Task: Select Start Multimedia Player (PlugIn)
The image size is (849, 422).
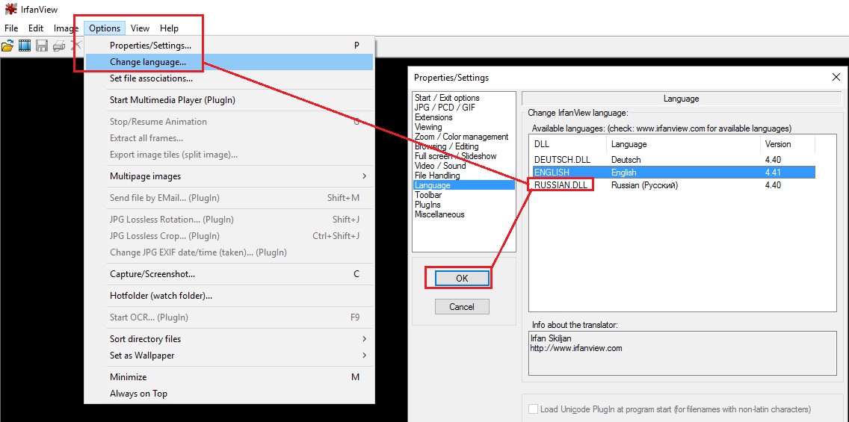Action: point(229,100)
